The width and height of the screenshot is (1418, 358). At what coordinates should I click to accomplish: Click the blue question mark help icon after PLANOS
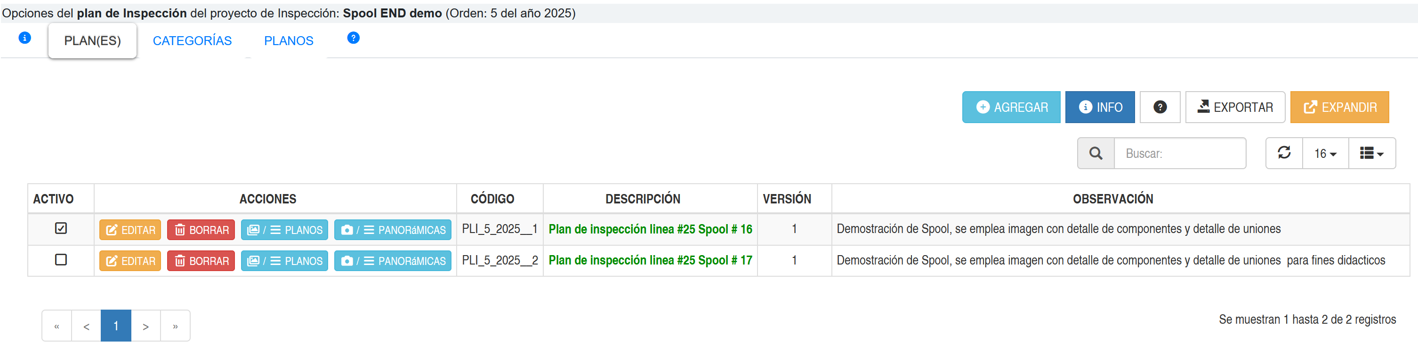(x=354, y=38)
